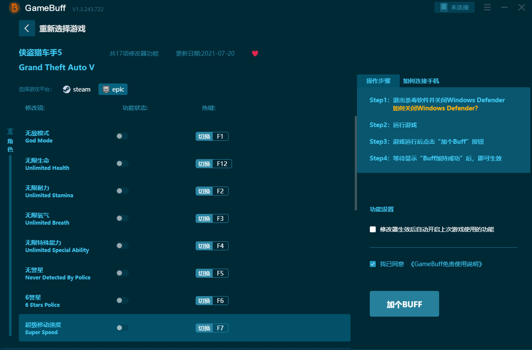This screenshot has width=532, height=350.
Task: Click the 功能状态 column header
Action: point(135,108)
